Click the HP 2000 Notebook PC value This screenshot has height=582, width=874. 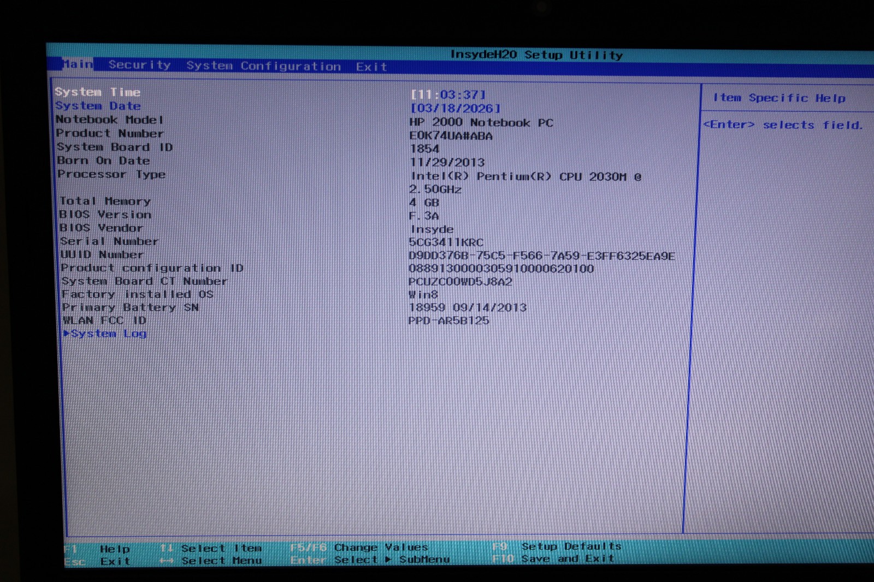pos(481,123)
